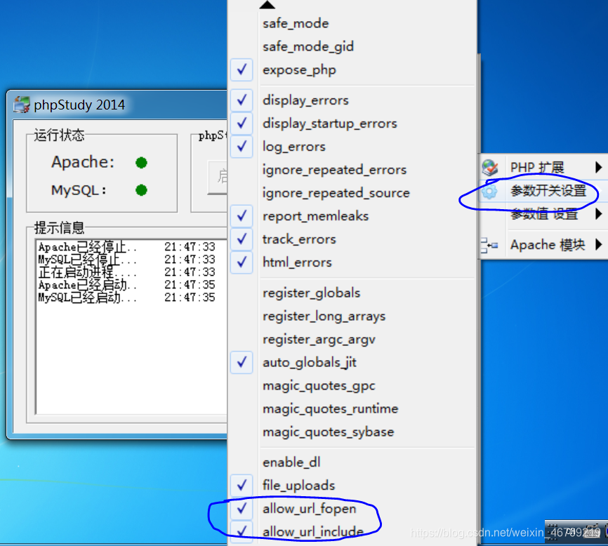Click the '正在启动进程' log line
Screen dimensions: 608x546
pos(126,272)
